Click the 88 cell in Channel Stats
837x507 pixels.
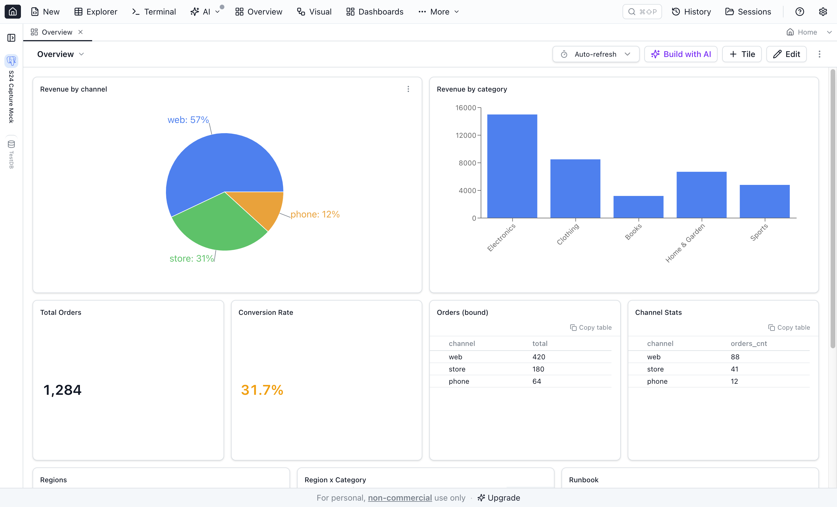point(735,357)
